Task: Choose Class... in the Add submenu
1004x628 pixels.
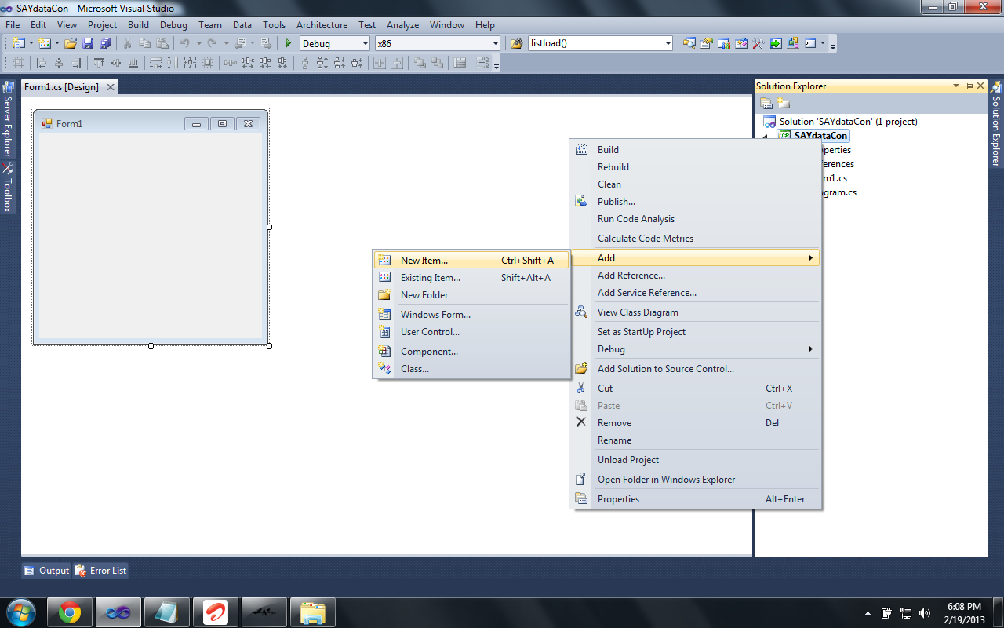Action: (471, 369)
